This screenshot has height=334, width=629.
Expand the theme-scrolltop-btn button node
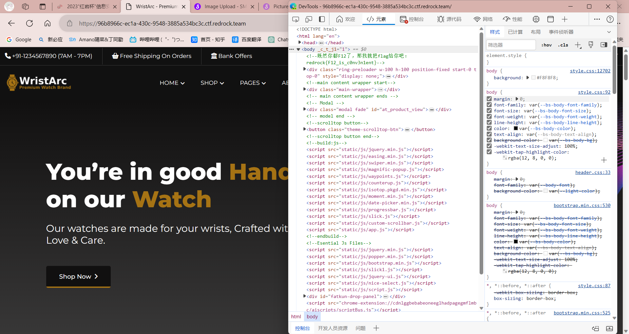pyautogui.click(x=304, y=129)
